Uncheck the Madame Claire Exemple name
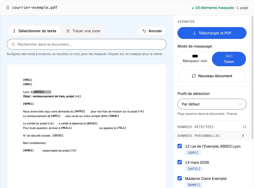Viewport: 254px width, 188px height. 179,178
